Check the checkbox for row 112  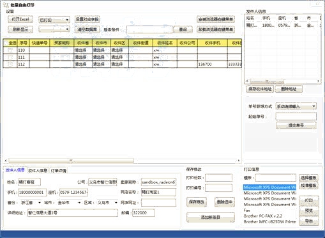pos(10,64)
